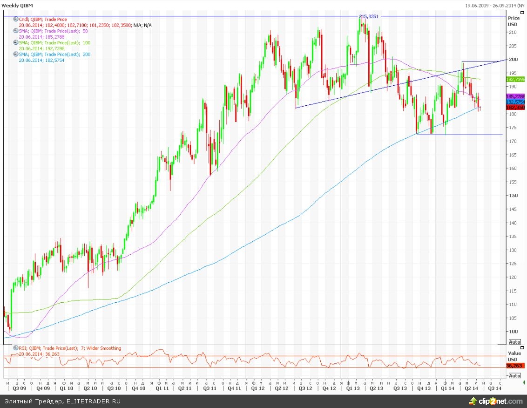Viewport: 527px width, 408px height.
Task: Click the clip2net upload arrow icon
Action: (473, 401)
